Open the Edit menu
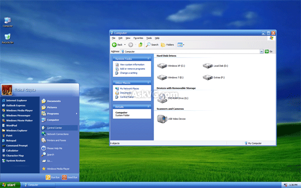 (120, 38)
